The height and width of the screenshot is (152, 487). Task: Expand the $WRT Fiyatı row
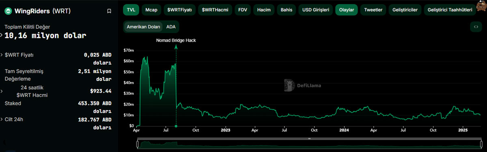(2, 55)
